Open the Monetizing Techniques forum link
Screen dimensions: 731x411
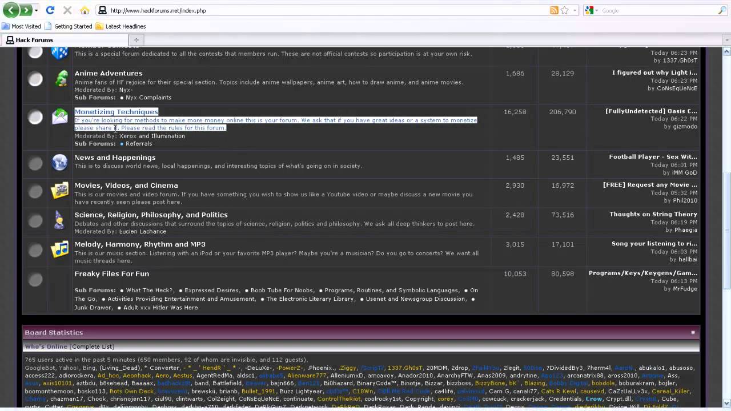[x=117, y=112]
